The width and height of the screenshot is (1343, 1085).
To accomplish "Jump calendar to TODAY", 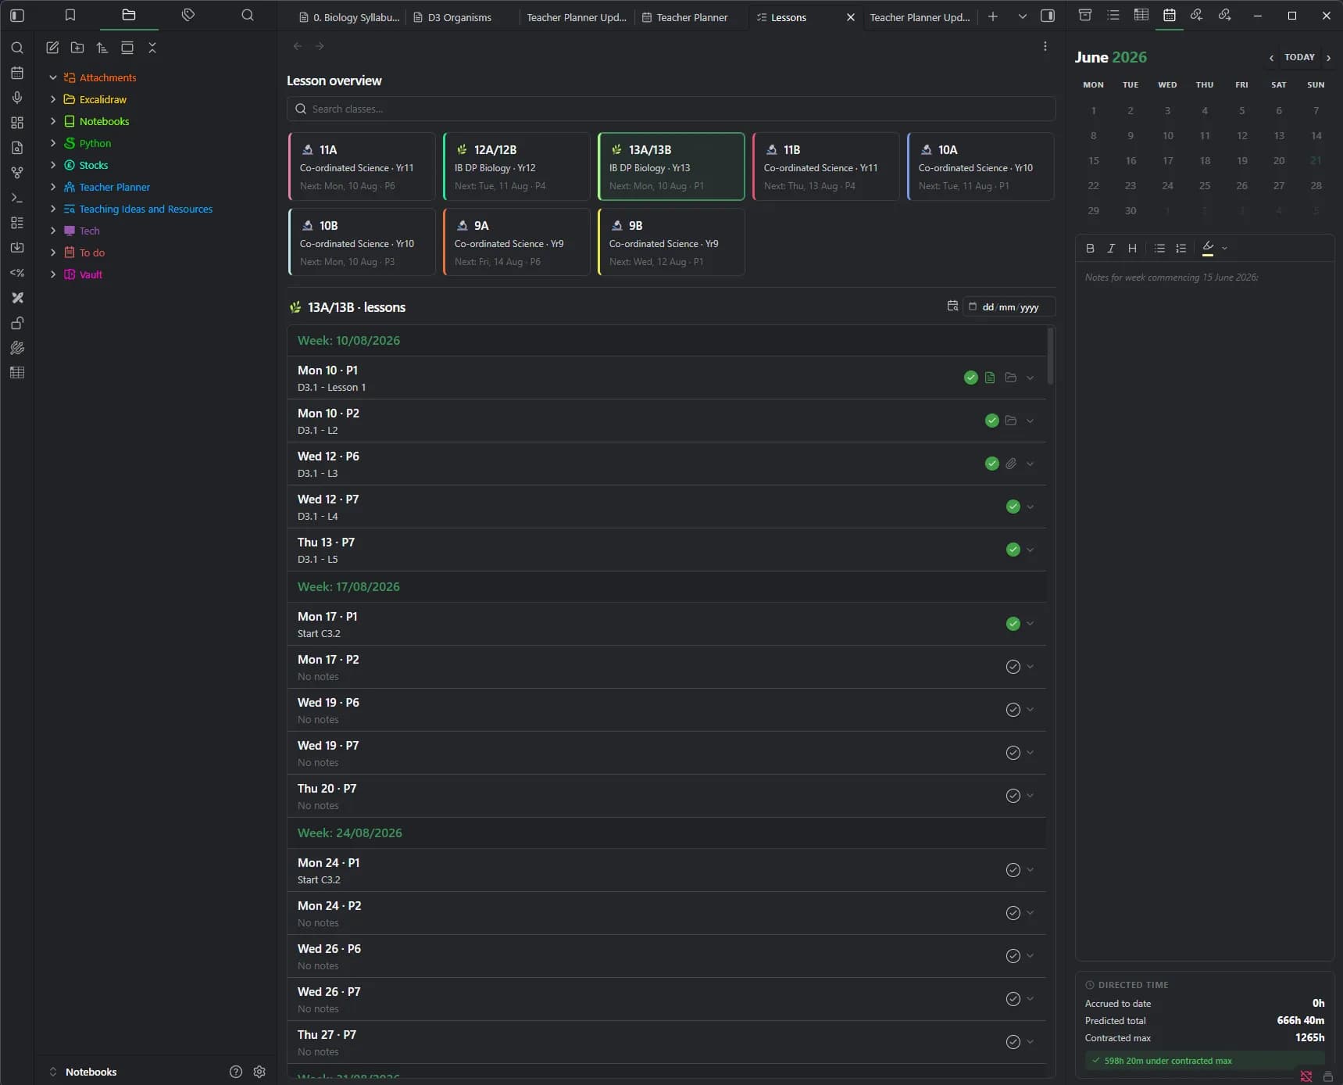I will (1299, 57).
